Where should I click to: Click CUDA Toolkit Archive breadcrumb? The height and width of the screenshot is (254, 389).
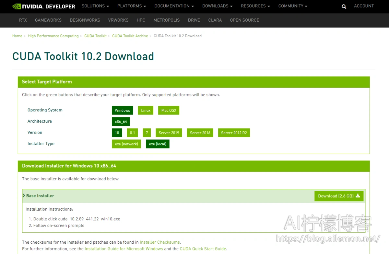(x=130, y=36)
